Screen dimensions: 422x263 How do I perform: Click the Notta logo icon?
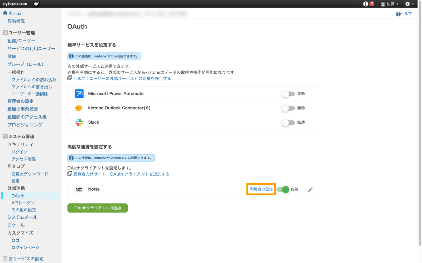[79, 189]
